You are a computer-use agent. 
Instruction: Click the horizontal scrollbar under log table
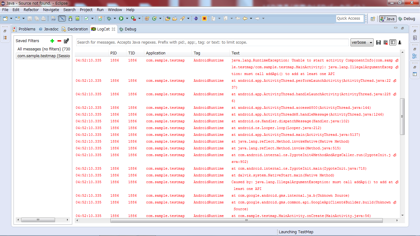tap(247, 220)
